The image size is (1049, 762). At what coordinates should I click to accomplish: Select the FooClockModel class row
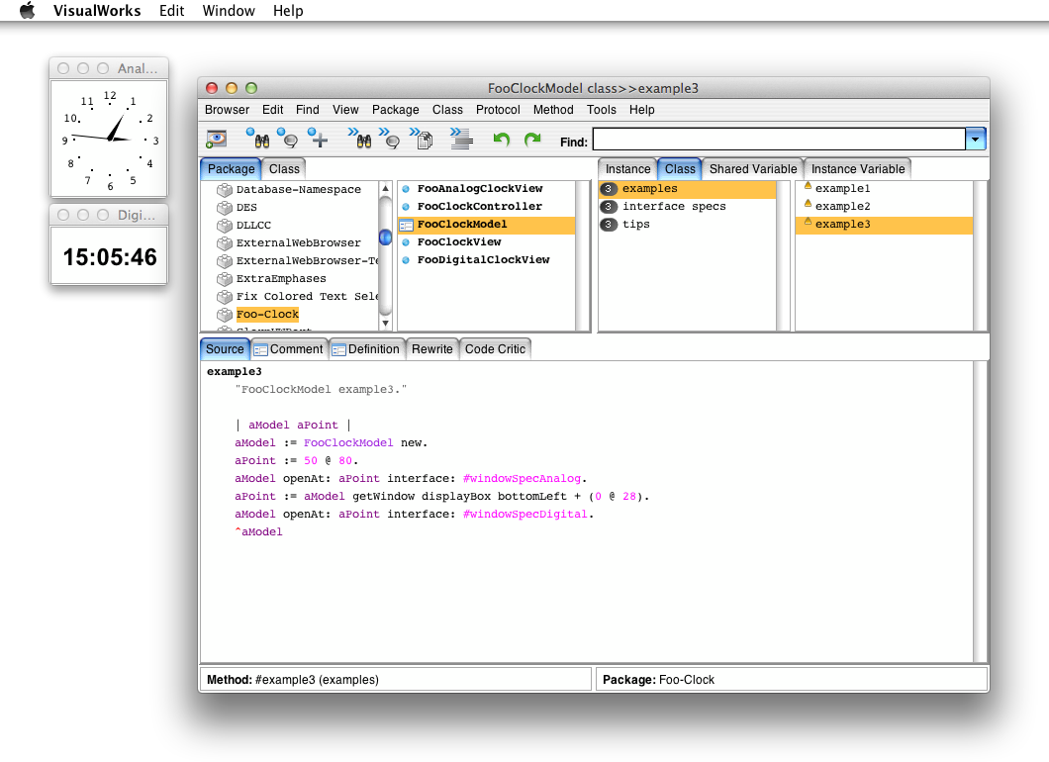click(486, 225)
